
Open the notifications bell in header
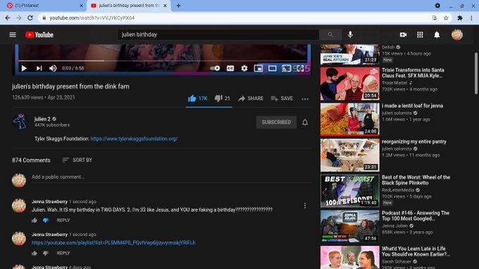point(437,35)
